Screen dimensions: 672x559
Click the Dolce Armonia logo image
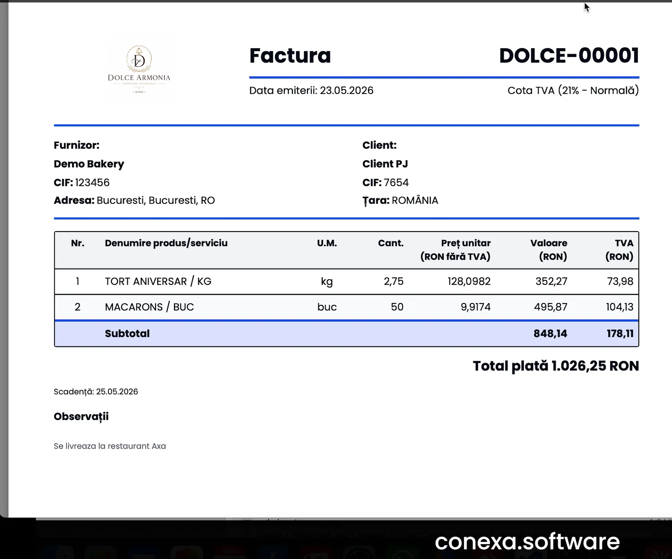tap(139, 70)
